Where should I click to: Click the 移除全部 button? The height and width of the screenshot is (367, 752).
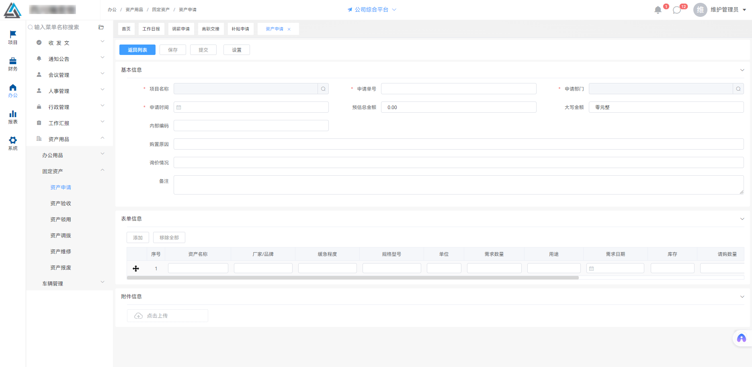pos(169,237)
